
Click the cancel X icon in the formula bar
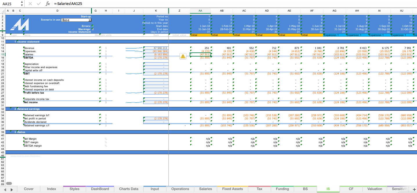click(30, 4)
